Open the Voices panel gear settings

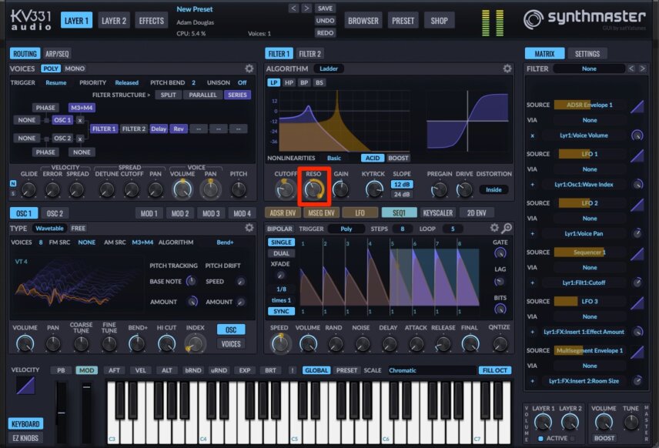click(x=249, y=69)
